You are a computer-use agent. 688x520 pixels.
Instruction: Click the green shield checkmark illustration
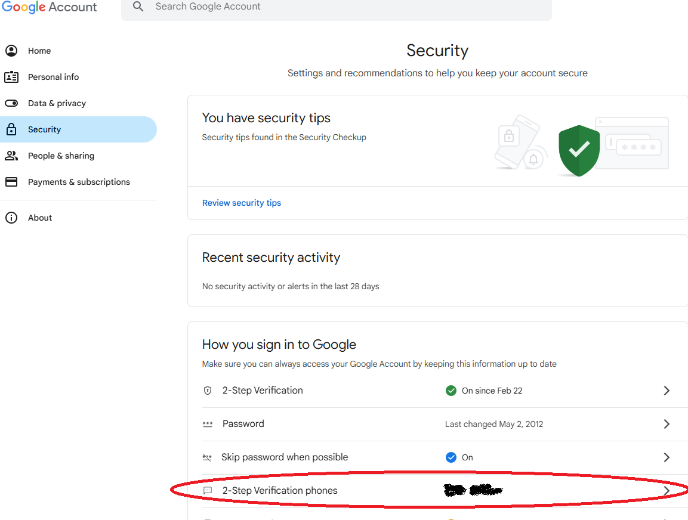579,150
